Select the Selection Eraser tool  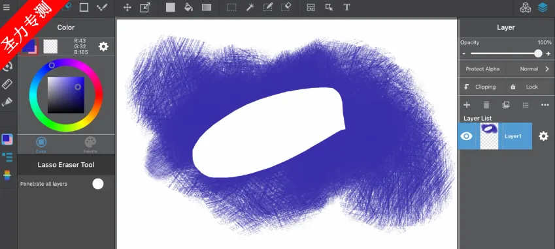coord(286,7)
